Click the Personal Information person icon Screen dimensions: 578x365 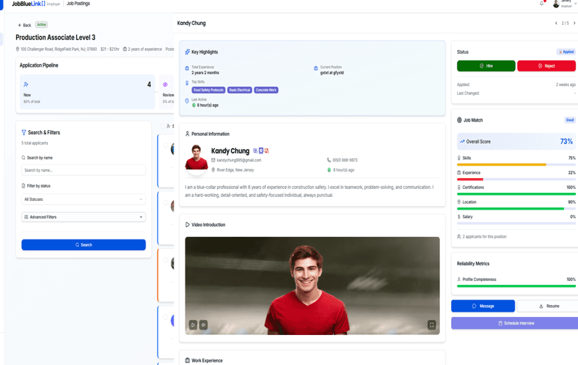[x=188, y=134]
